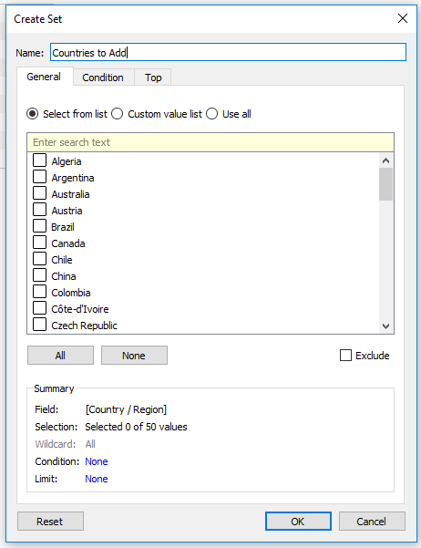The width and height of the screenshot is (421, 548).
Task: Open the Top tab
Action: tap(153, 78)
